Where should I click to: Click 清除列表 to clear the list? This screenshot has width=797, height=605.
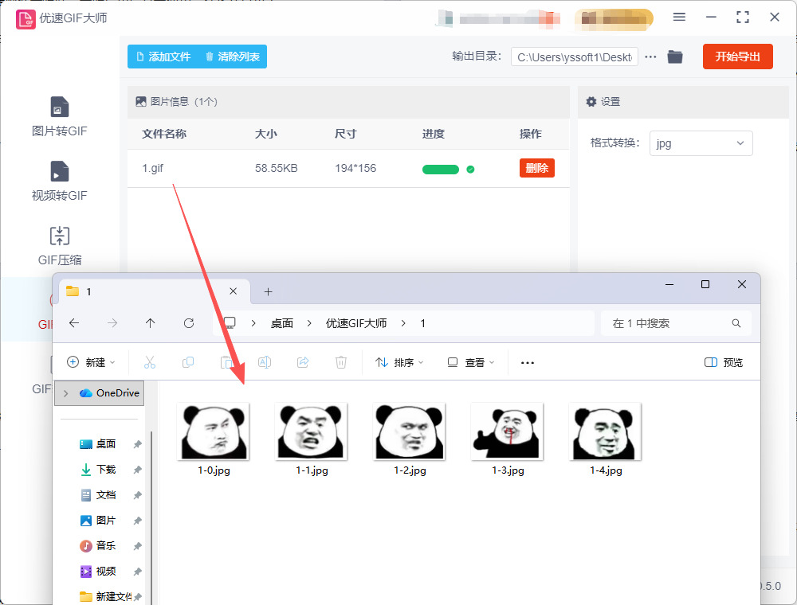[x=233, y=57]
